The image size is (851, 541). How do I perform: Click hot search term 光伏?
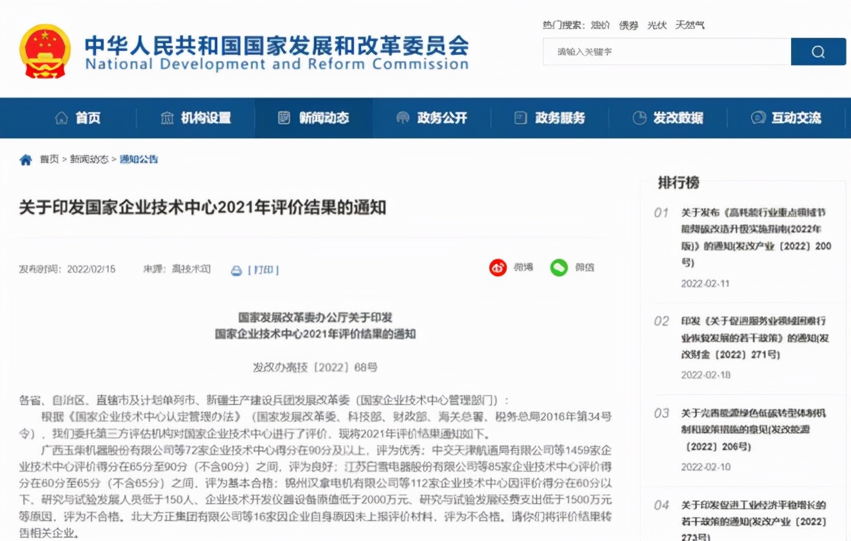coord(657,24)
